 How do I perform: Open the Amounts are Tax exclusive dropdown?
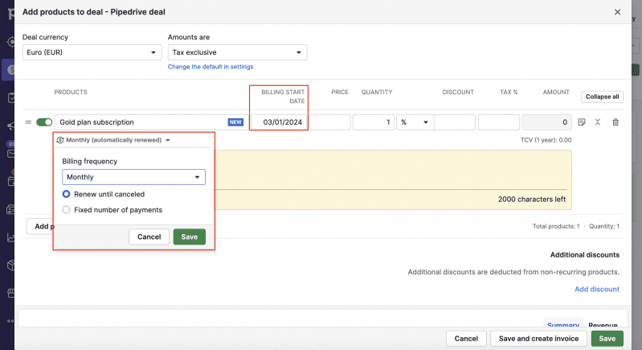click(237, 52)
